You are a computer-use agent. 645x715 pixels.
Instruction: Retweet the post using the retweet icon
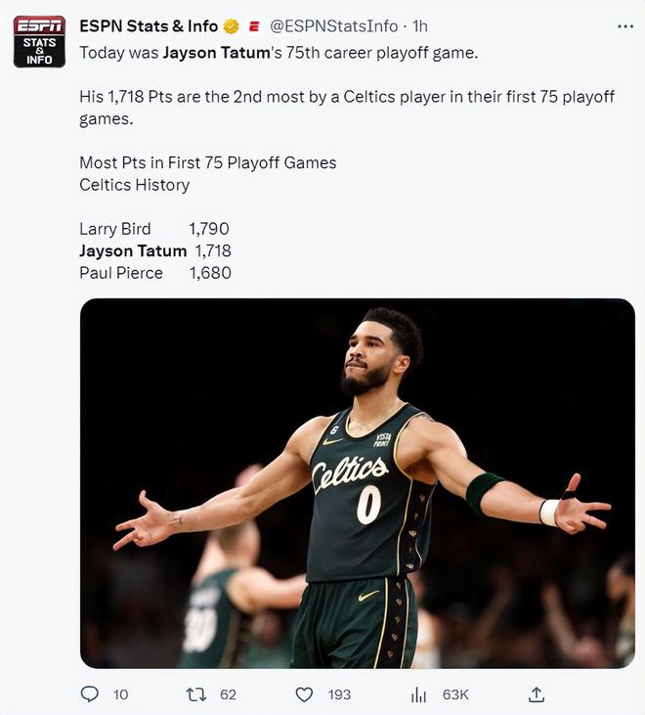coord(196,694)
